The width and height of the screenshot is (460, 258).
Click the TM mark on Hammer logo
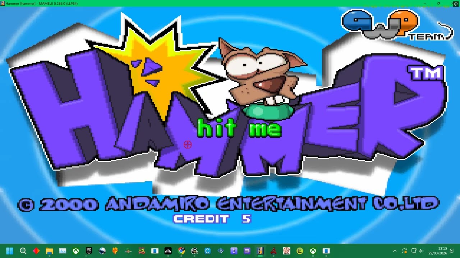click(426, 73)
